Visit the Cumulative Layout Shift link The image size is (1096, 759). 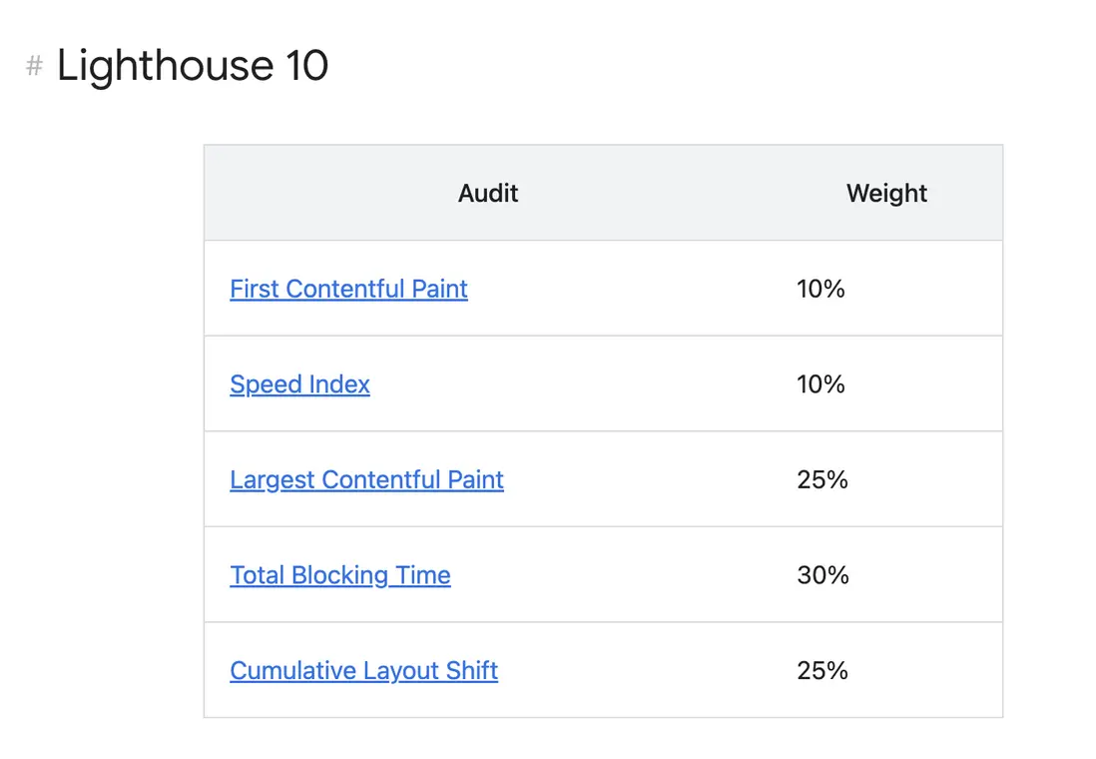coord(363,671)
